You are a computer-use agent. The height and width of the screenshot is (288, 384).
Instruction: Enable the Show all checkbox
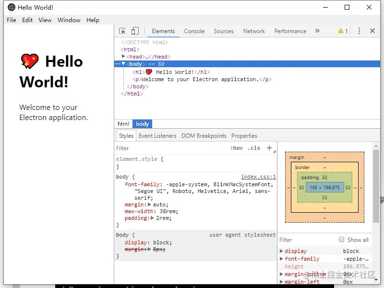341,239
